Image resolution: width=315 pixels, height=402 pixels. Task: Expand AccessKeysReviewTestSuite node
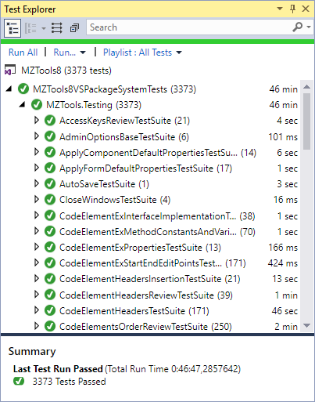(x=37, y=120)
